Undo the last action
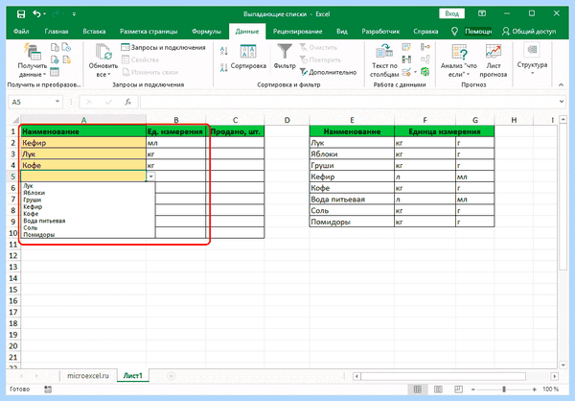 pyautogui.click(x=36, y=14)
